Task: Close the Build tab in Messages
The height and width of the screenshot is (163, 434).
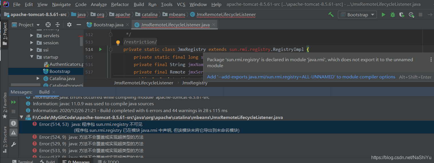Action: pos(54,92)
